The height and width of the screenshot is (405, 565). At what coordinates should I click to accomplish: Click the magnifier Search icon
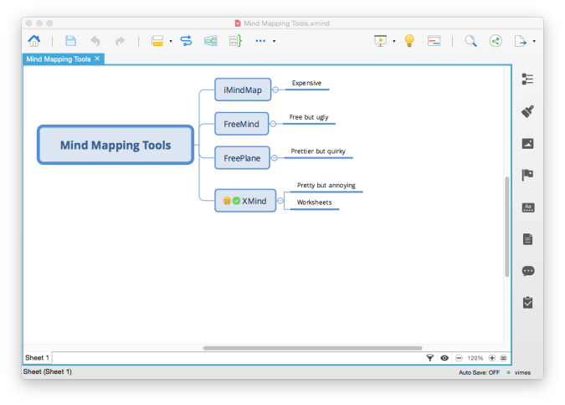470,40
